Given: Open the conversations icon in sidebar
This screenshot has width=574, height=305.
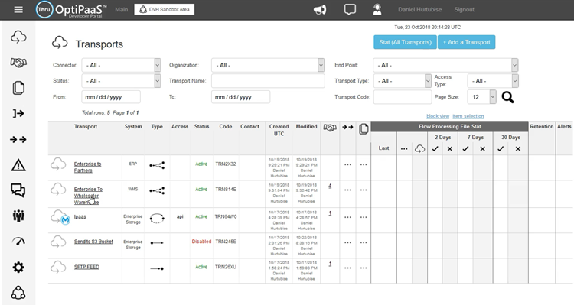Looking at the screenshot, I should point(18,190).
